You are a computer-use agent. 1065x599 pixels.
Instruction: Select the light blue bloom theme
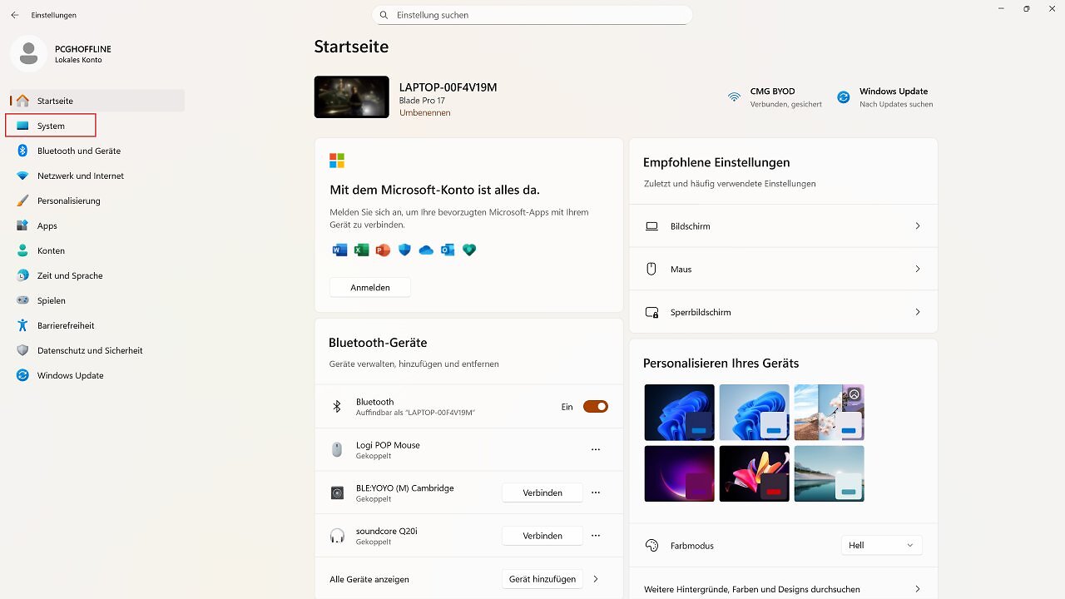coord(754,413)
